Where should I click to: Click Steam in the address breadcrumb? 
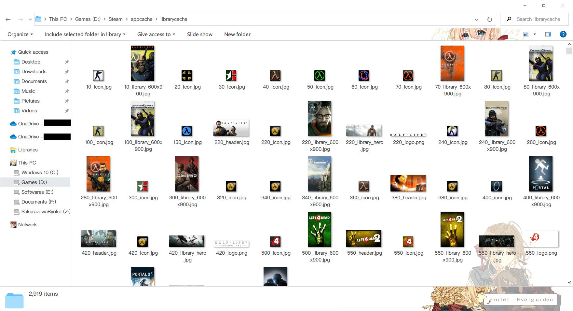pos(116,19)
